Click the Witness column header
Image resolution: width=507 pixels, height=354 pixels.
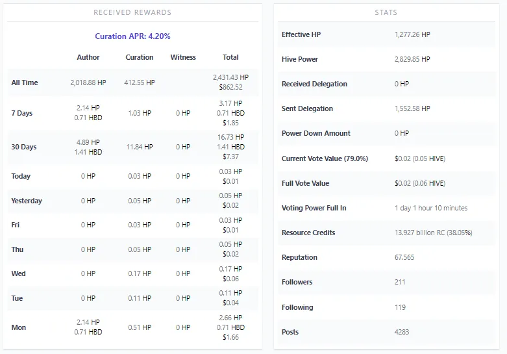tap(183, 57)
